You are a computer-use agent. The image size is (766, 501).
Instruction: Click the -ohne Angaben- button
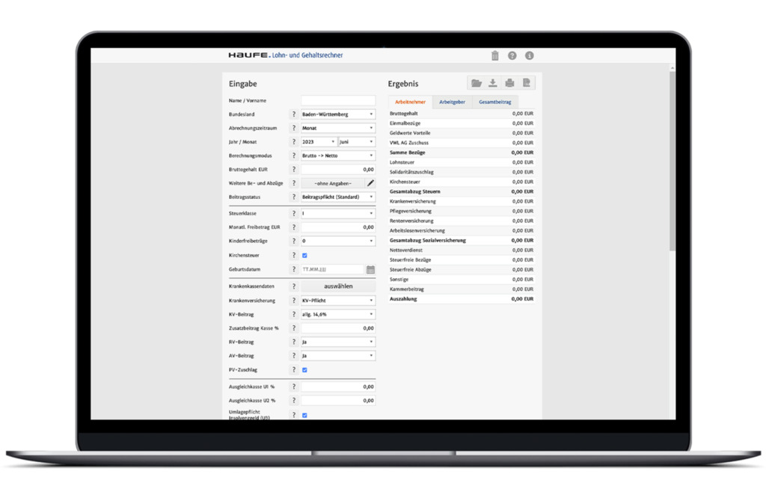pyautogui.click(x=332, y=183)
